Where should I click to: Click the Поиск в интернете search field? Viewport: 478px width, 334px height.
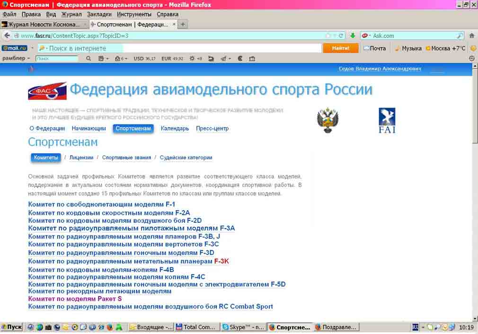click(x=180, y=48)
